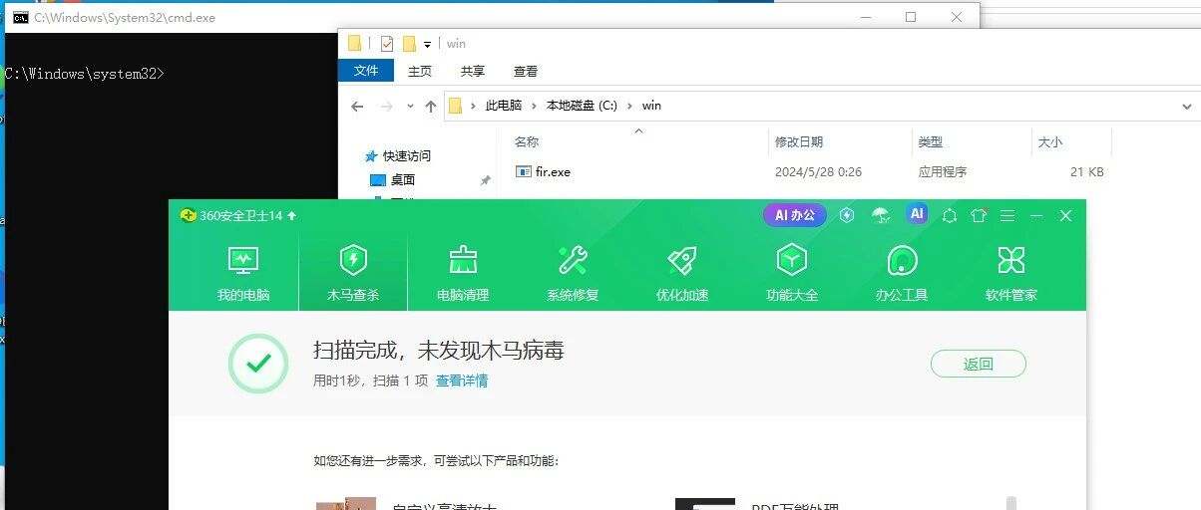Open 查看详情 scan details link
The image size is (1201, 510).
pos(462,381)
